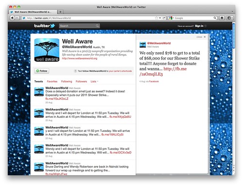Open fb.me/X4jqQs8U link
The width and height of the screenshot is (243, 186).
pyautogui.click(x=120, y=117)
